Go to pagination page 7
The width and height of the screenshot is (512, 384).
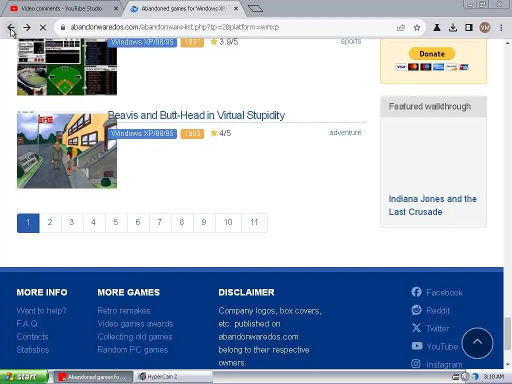(x=159, y=223)
